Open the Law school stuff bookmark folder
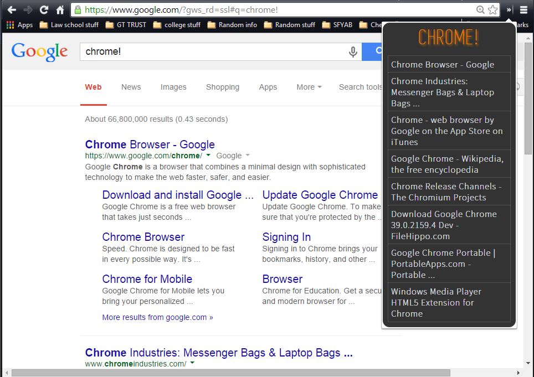 (69, 25)
